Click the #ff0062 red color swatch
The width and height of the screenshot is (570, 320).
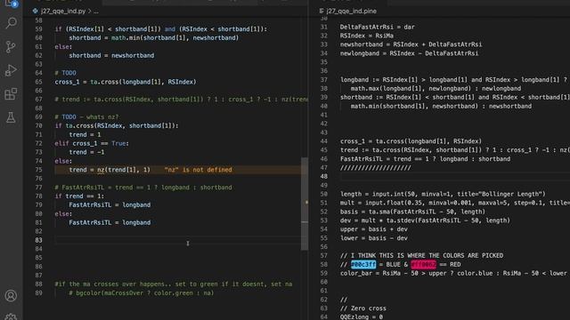[424, 265]
